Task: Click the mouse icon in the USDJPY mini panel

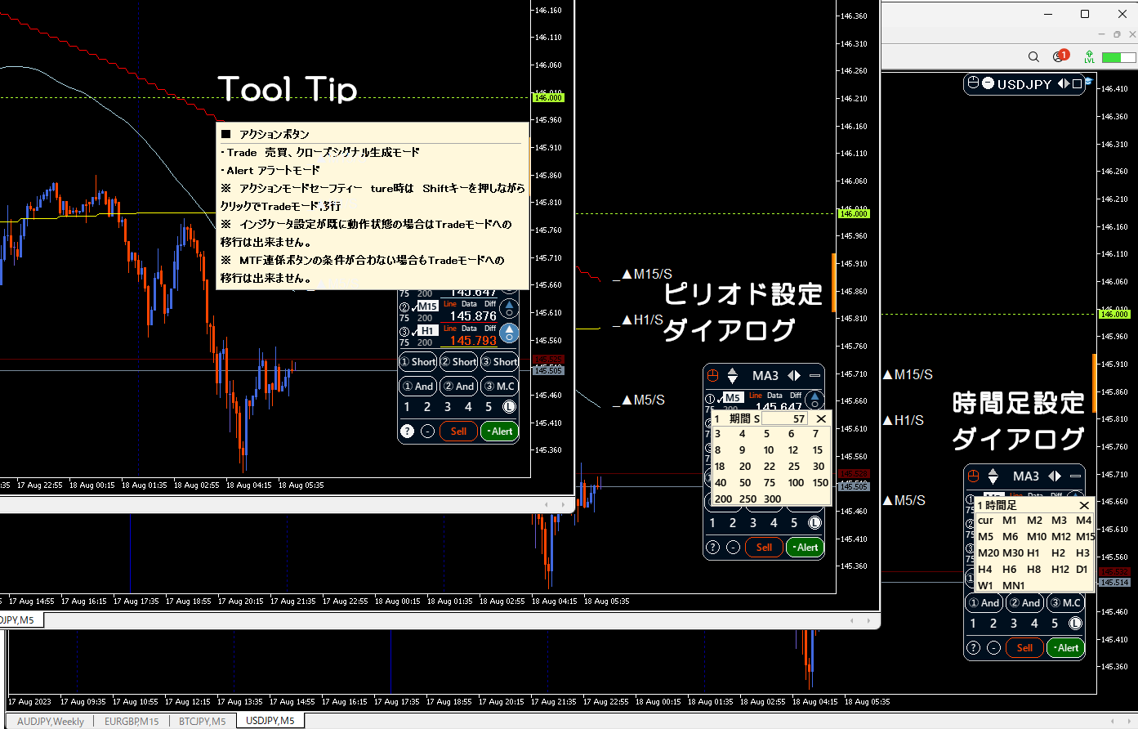Action: (x=973, y=83)
